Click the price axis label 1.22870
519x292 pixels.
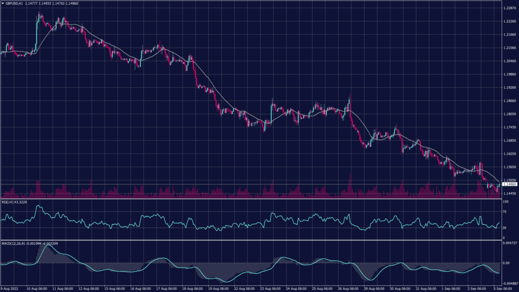[509, 8]
